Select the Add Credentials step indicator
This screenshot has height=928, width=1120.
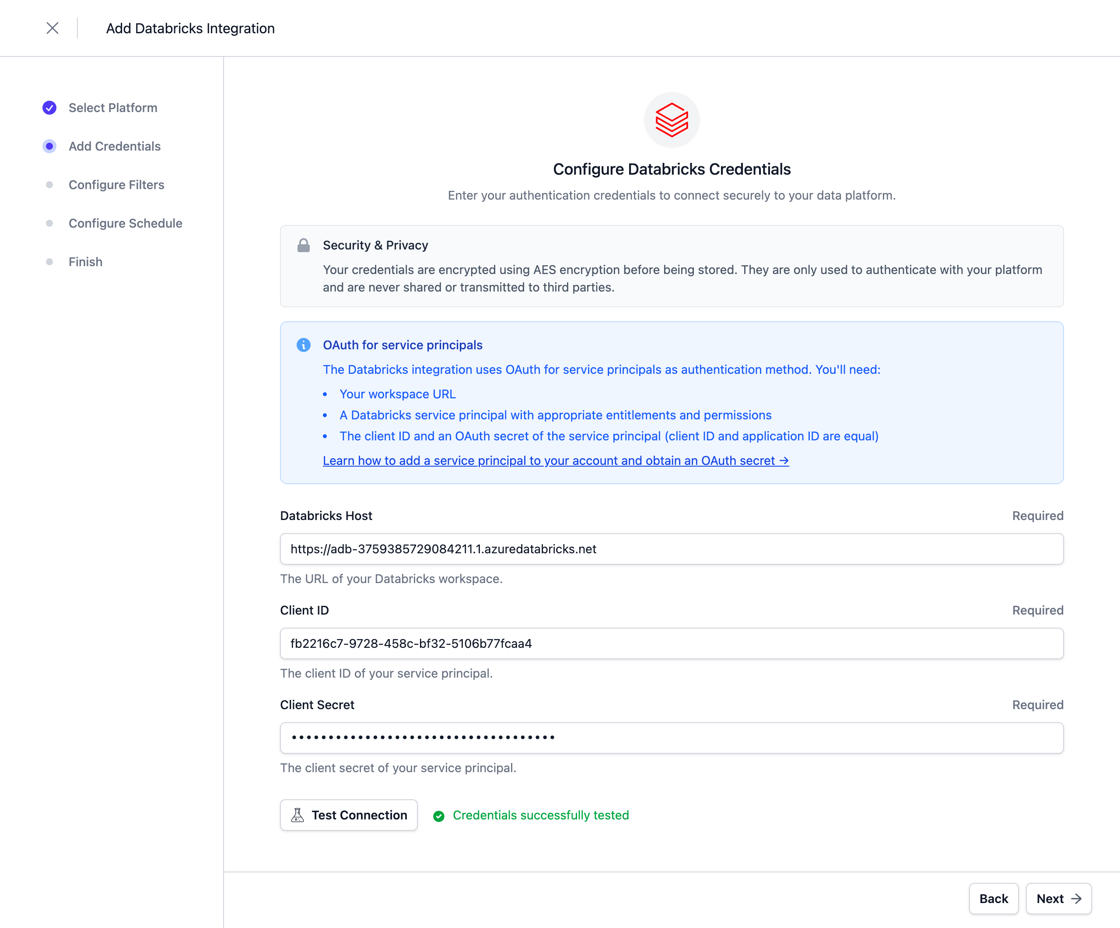(x=49, y=146)
